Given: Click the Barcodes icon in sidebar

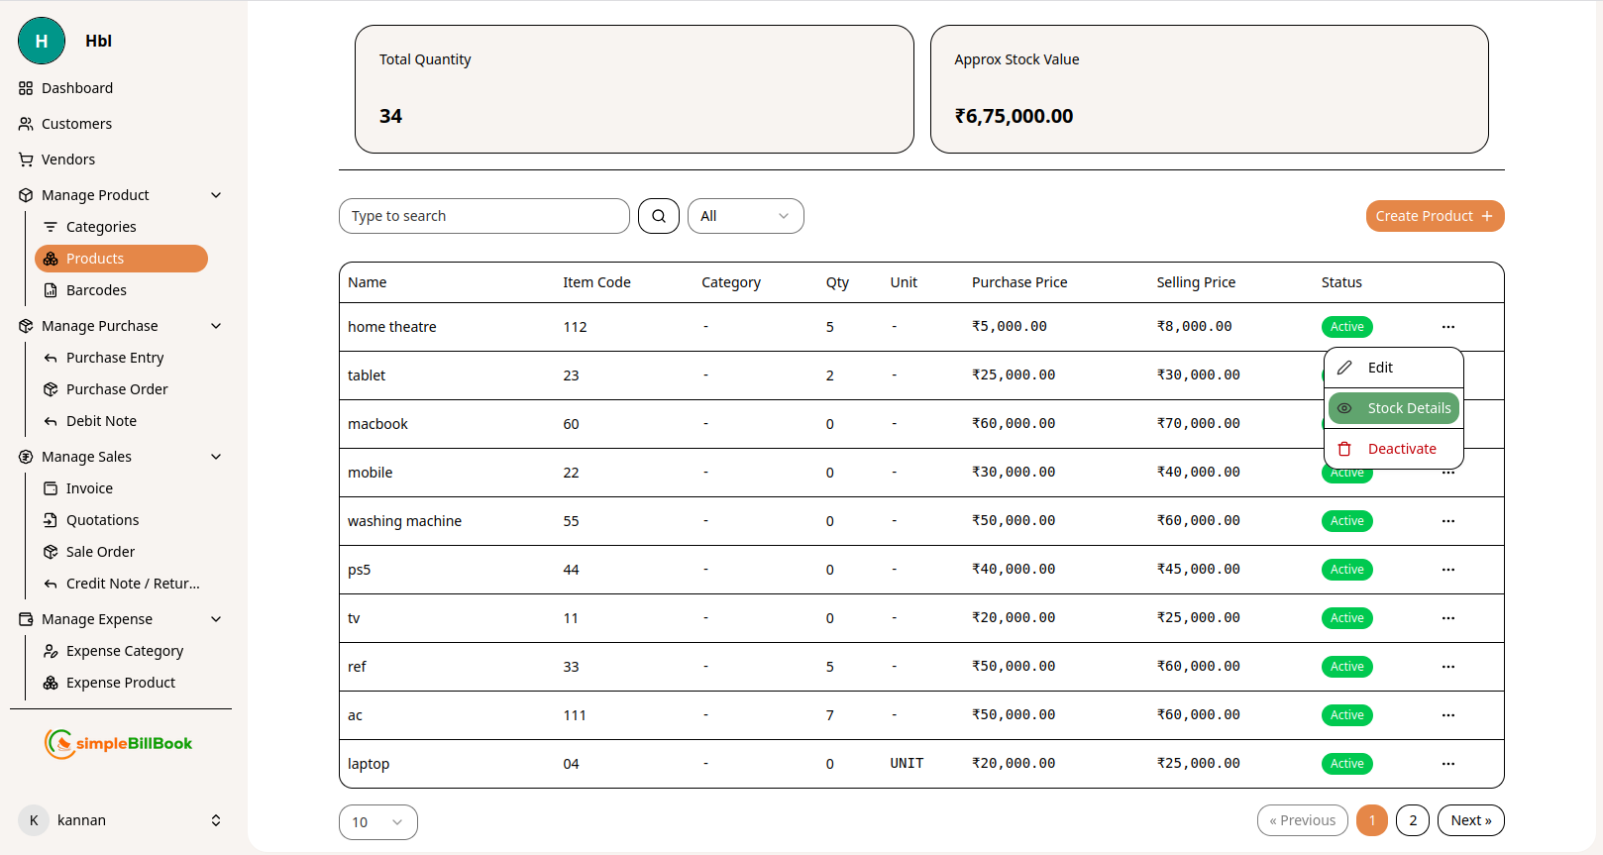Looking at the screenshot, I should pos(51,290).
